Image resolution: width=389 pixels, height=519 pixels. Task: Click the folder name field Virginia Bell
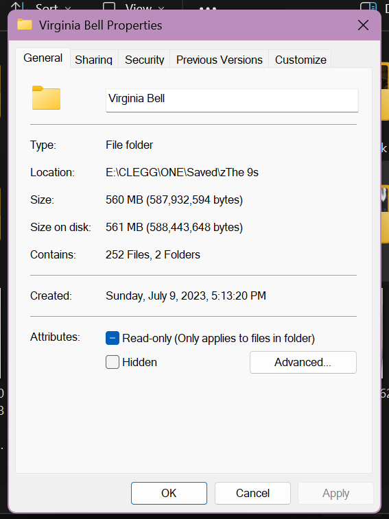pos(232,100)
